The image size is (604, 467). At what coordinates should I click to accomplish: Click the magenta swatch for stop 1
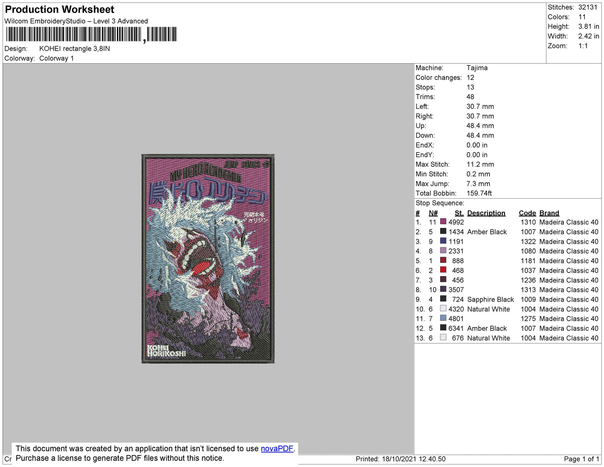click(x=443, y=222)
